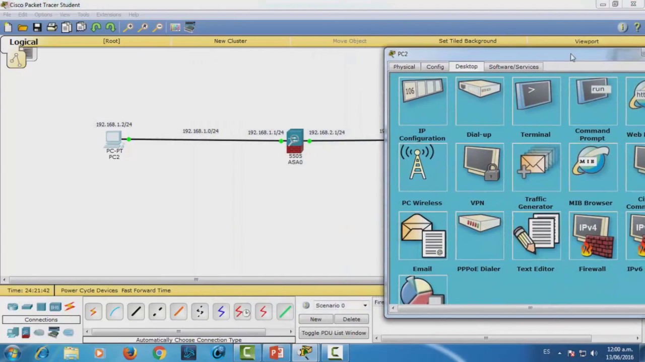Open Firefox from the taskbar
This screenshot has width=645, height=362.
click(x=130, y=353)
